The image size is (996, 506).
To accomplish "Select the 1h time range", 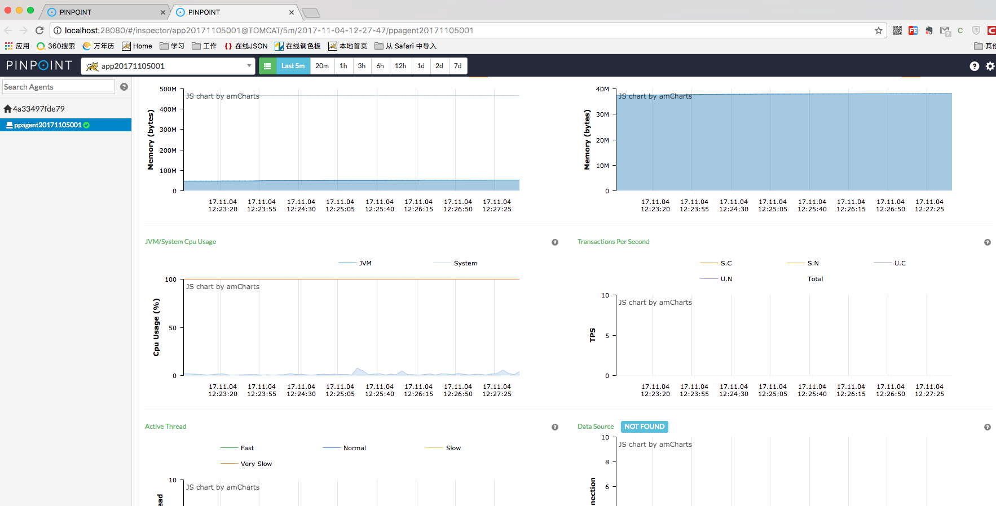I will [343, 66].
